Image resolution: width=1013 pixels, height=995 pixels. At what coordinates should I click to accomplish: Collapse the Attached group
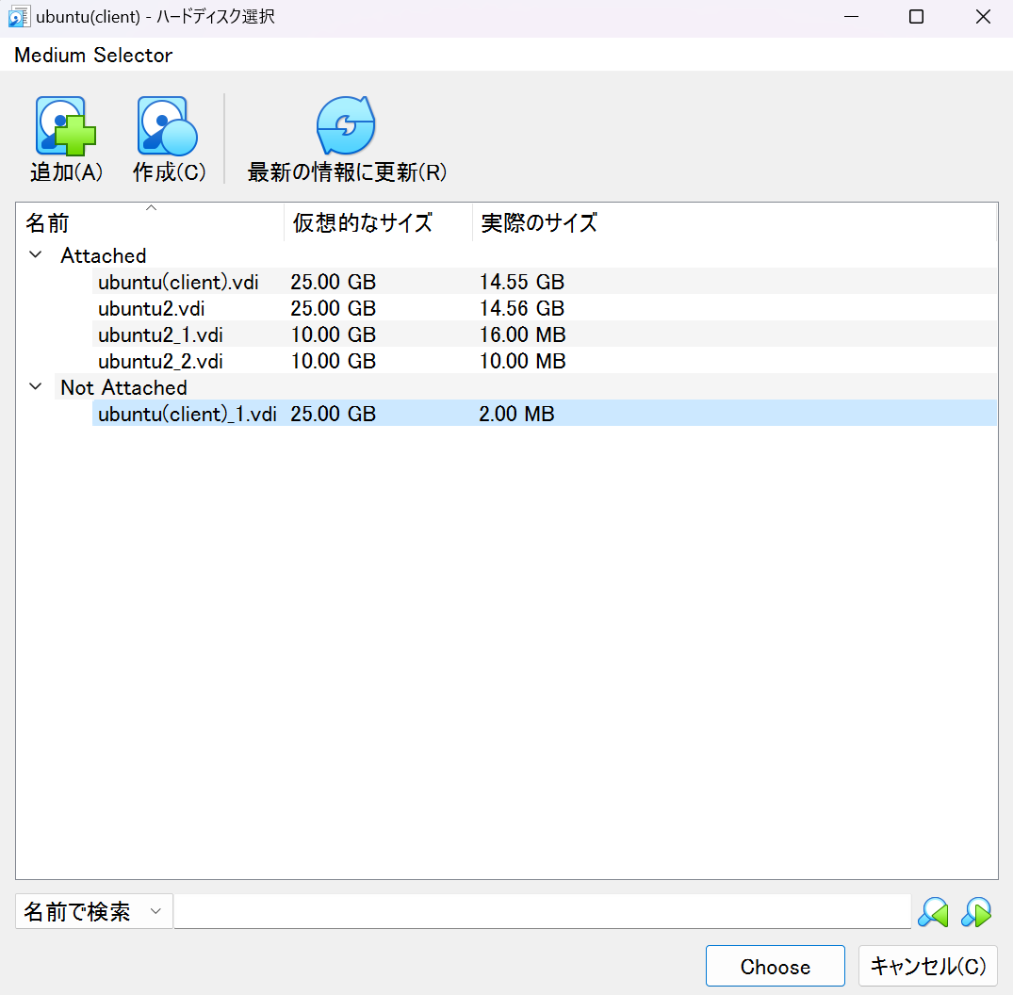(x=35, y=254)
